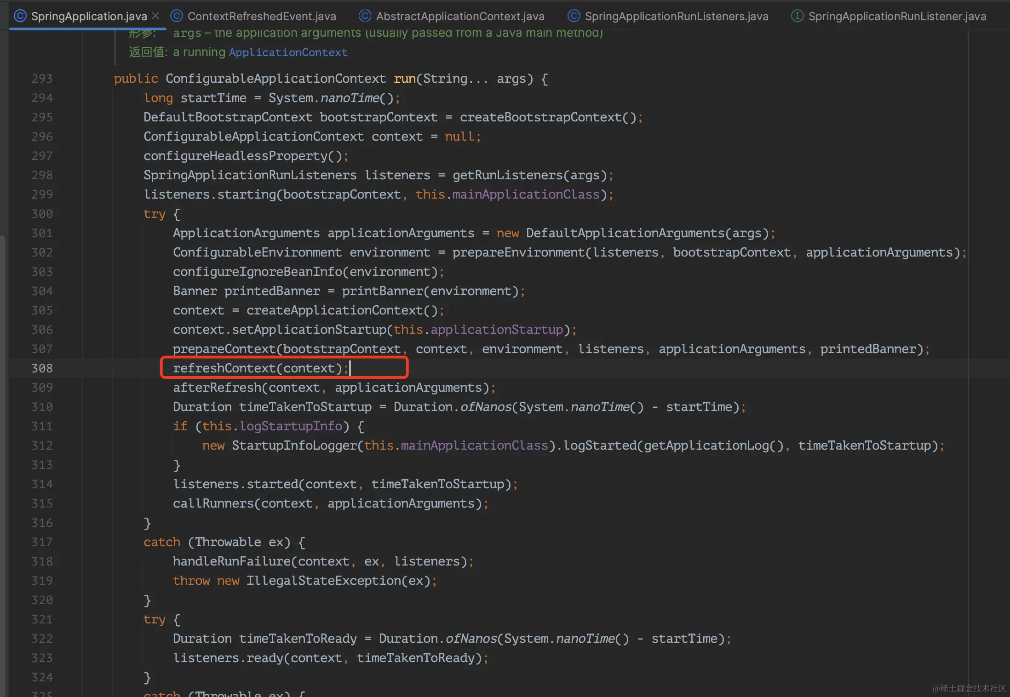Click configureHeadlessProperty() on line 297

243,156
